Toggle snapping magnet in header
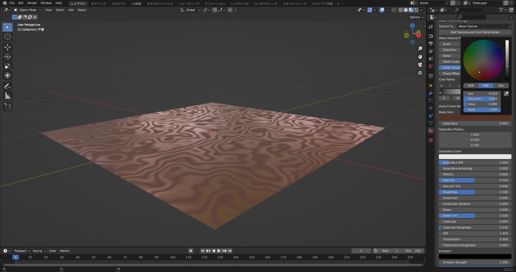 [215, 10]
